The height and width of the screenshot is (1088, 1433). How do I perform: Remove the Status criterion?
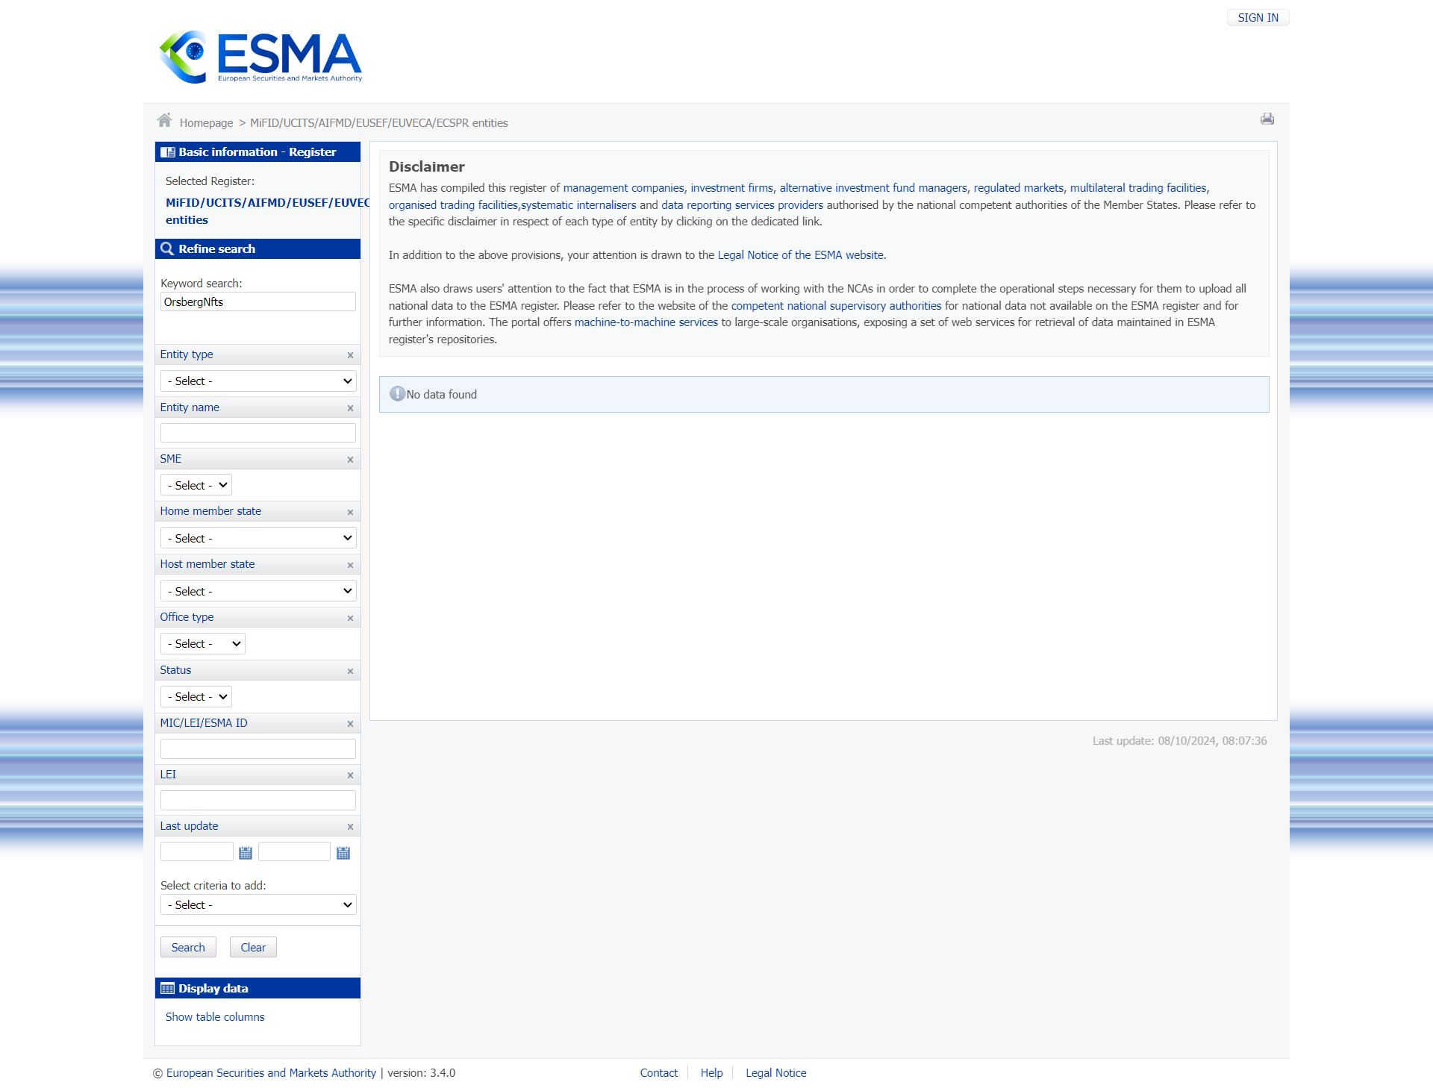(350, 671)
